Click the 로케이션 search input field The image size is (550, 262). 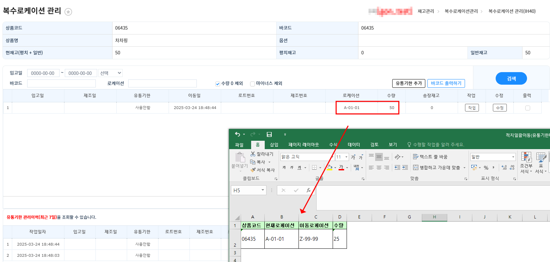point(162,84)
